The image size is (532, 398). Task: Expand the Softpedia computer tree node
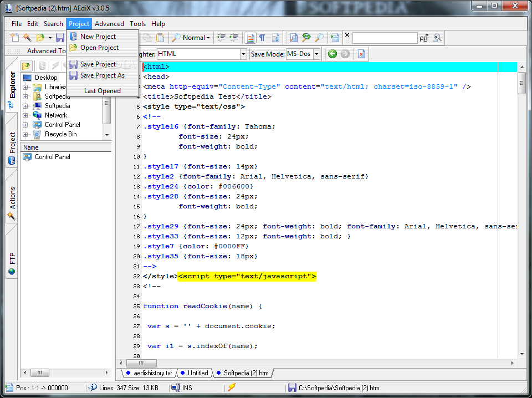pyautogui.click(x=25, y=106)
